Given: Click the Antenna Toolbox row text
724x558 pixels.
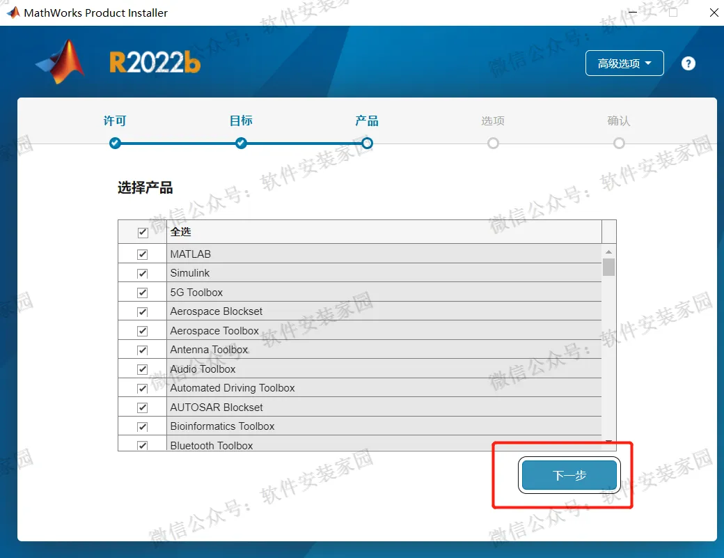Looking at the screenshot, I should pyautogui.click(x=209, y=350).
